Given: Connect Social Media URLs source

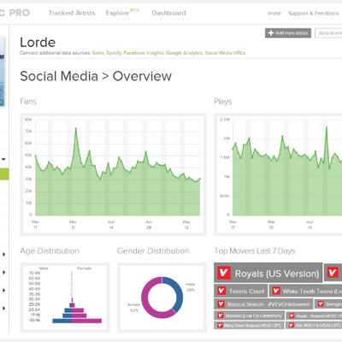Looking at the screenshot, I should coord(225,53).
